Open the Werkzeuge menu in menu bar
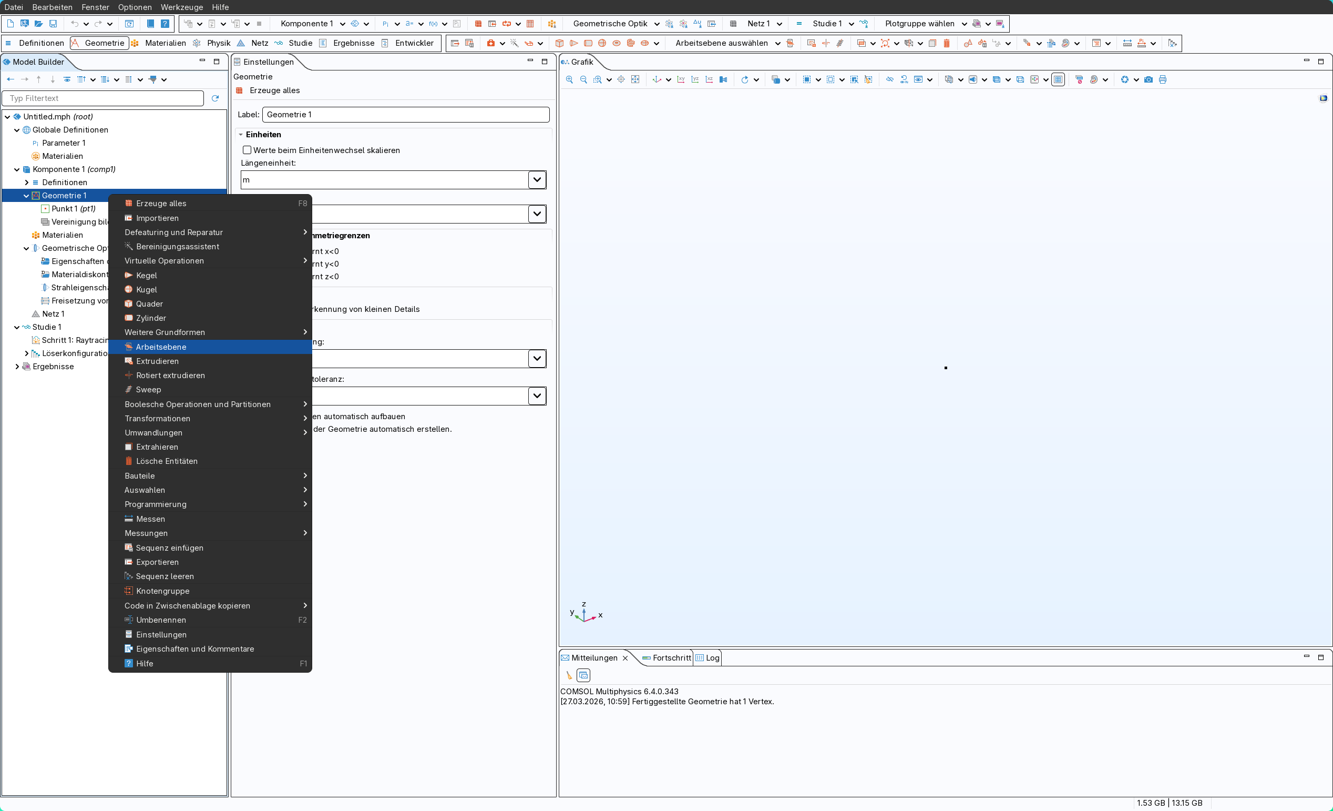This screenshot has height=811, width=1333. (182, 7)
